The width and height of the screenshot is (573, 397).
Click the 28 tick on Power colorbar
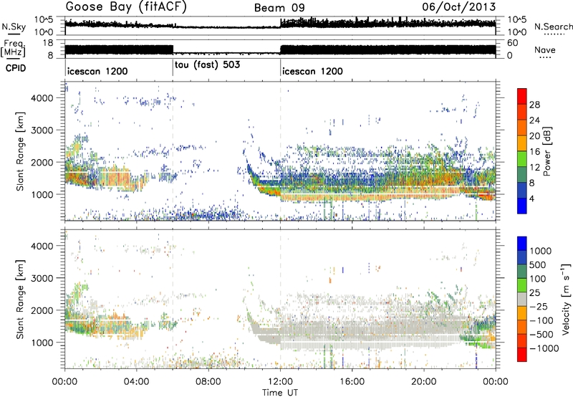534,105
